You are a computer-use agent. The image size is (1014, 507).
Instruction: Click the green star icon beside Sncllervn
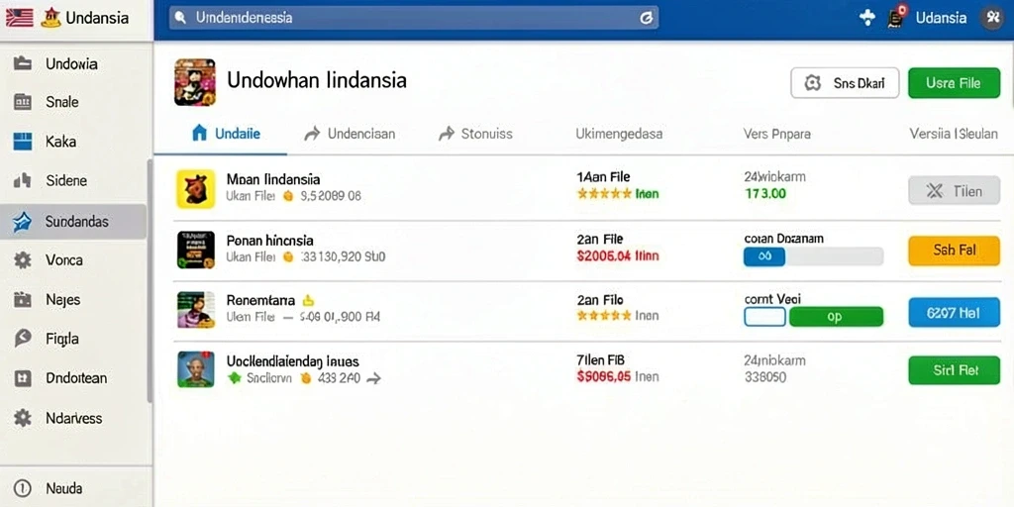coord(234,377)
